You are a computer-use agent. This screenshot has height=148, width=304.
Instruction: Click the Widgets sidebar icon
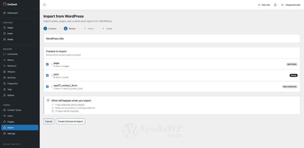4,71
